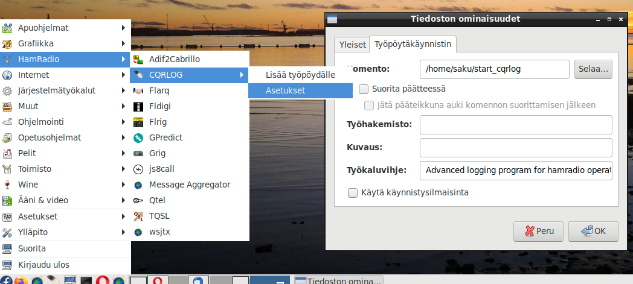This screenshot has height=284, width=633.
Task: Open the Wine menu category
Action: coord(65,185)
